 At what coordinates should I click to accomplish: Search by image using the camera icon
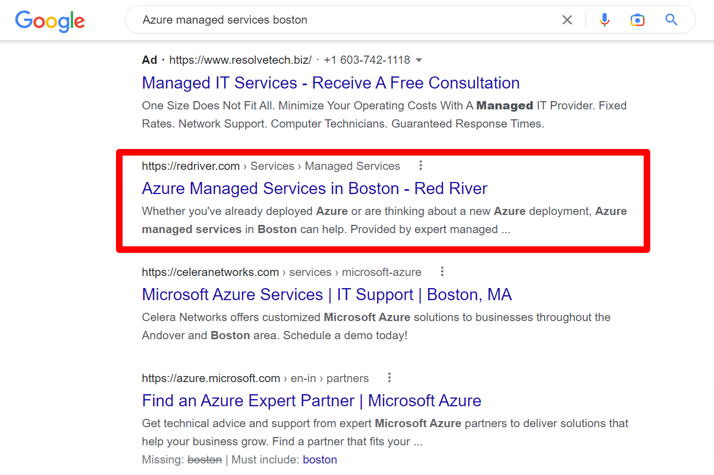(638, 20)
